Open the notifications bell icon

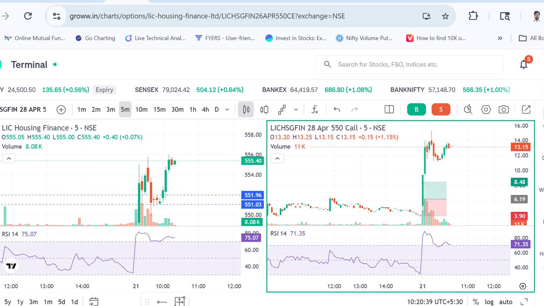coord(524,64)
